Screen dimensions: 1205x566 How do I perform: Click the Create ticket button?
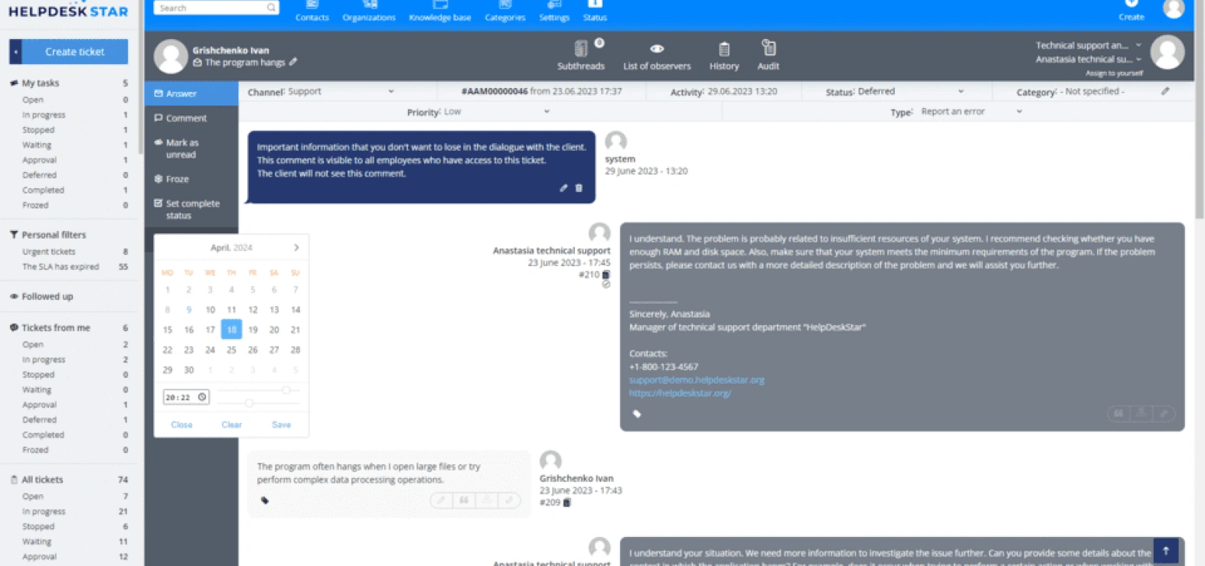[x=75, y=51]
